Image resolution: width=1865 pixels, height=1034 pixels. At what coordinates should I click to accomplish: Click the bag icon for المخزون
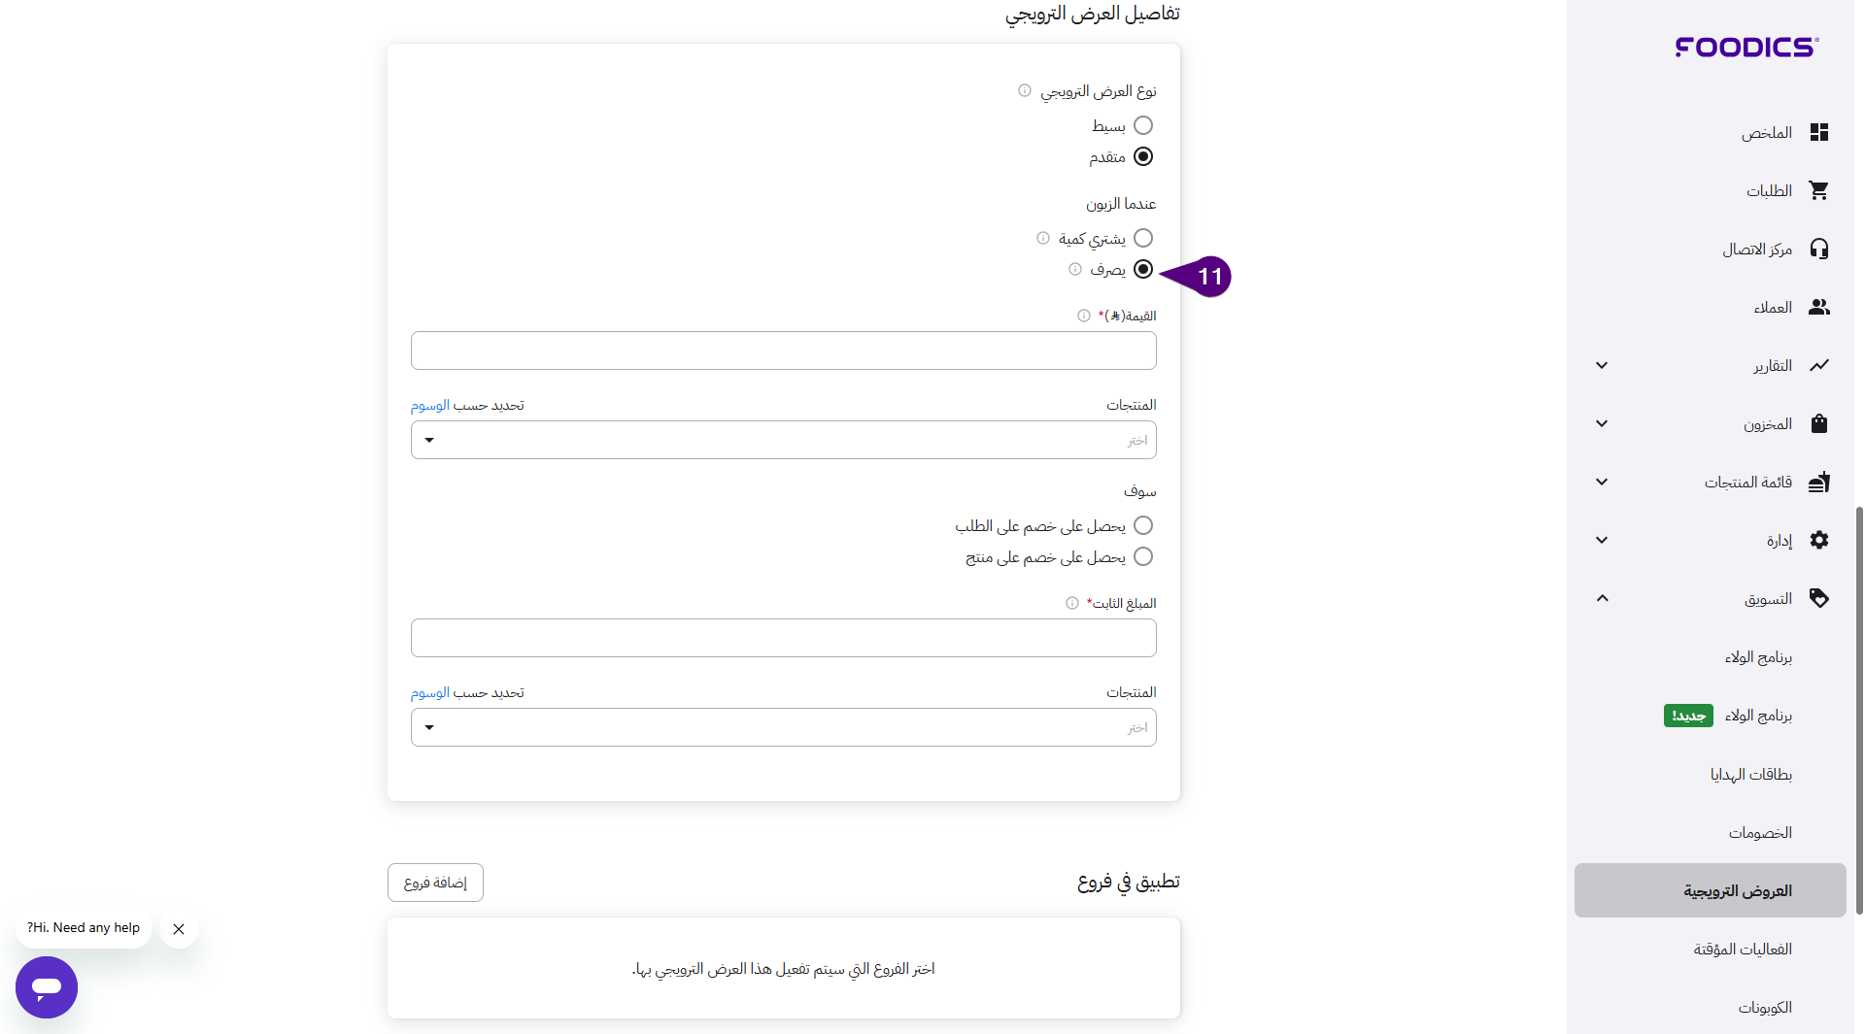click(x=1818, y=424)
